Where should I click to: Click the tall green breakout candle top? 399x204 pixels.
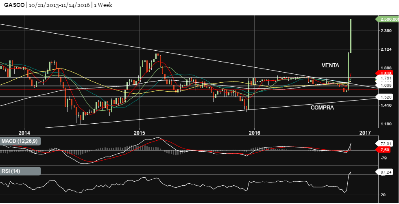(x=351, y=20)
